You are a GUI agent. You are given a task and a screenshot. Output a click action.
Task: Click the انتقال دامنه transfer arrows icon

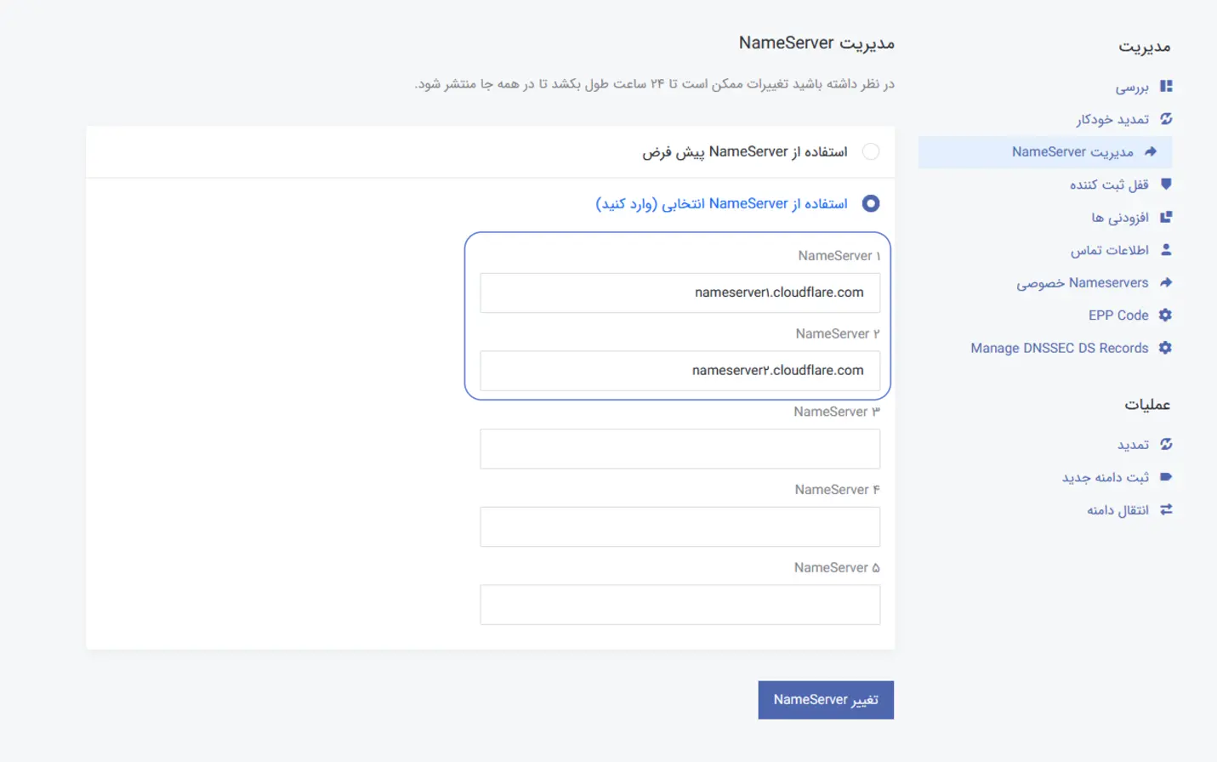1166,509
